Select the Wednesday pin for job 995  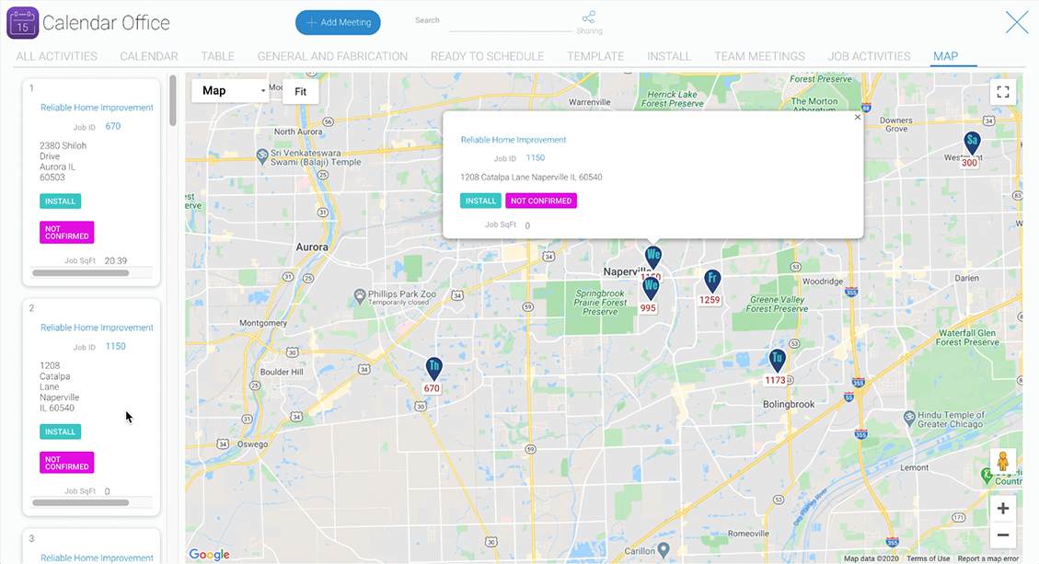[x=651, y=288]
